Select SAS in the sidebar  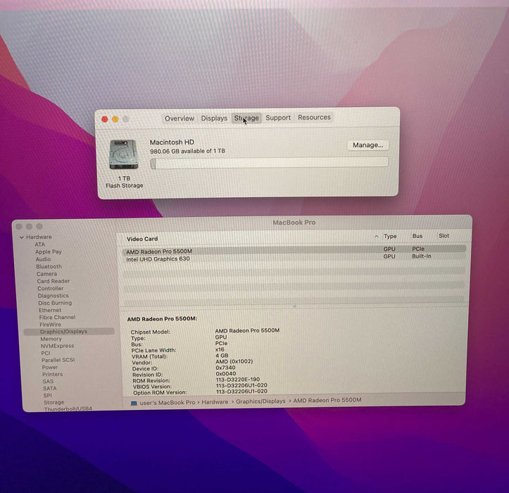point(48,381)
